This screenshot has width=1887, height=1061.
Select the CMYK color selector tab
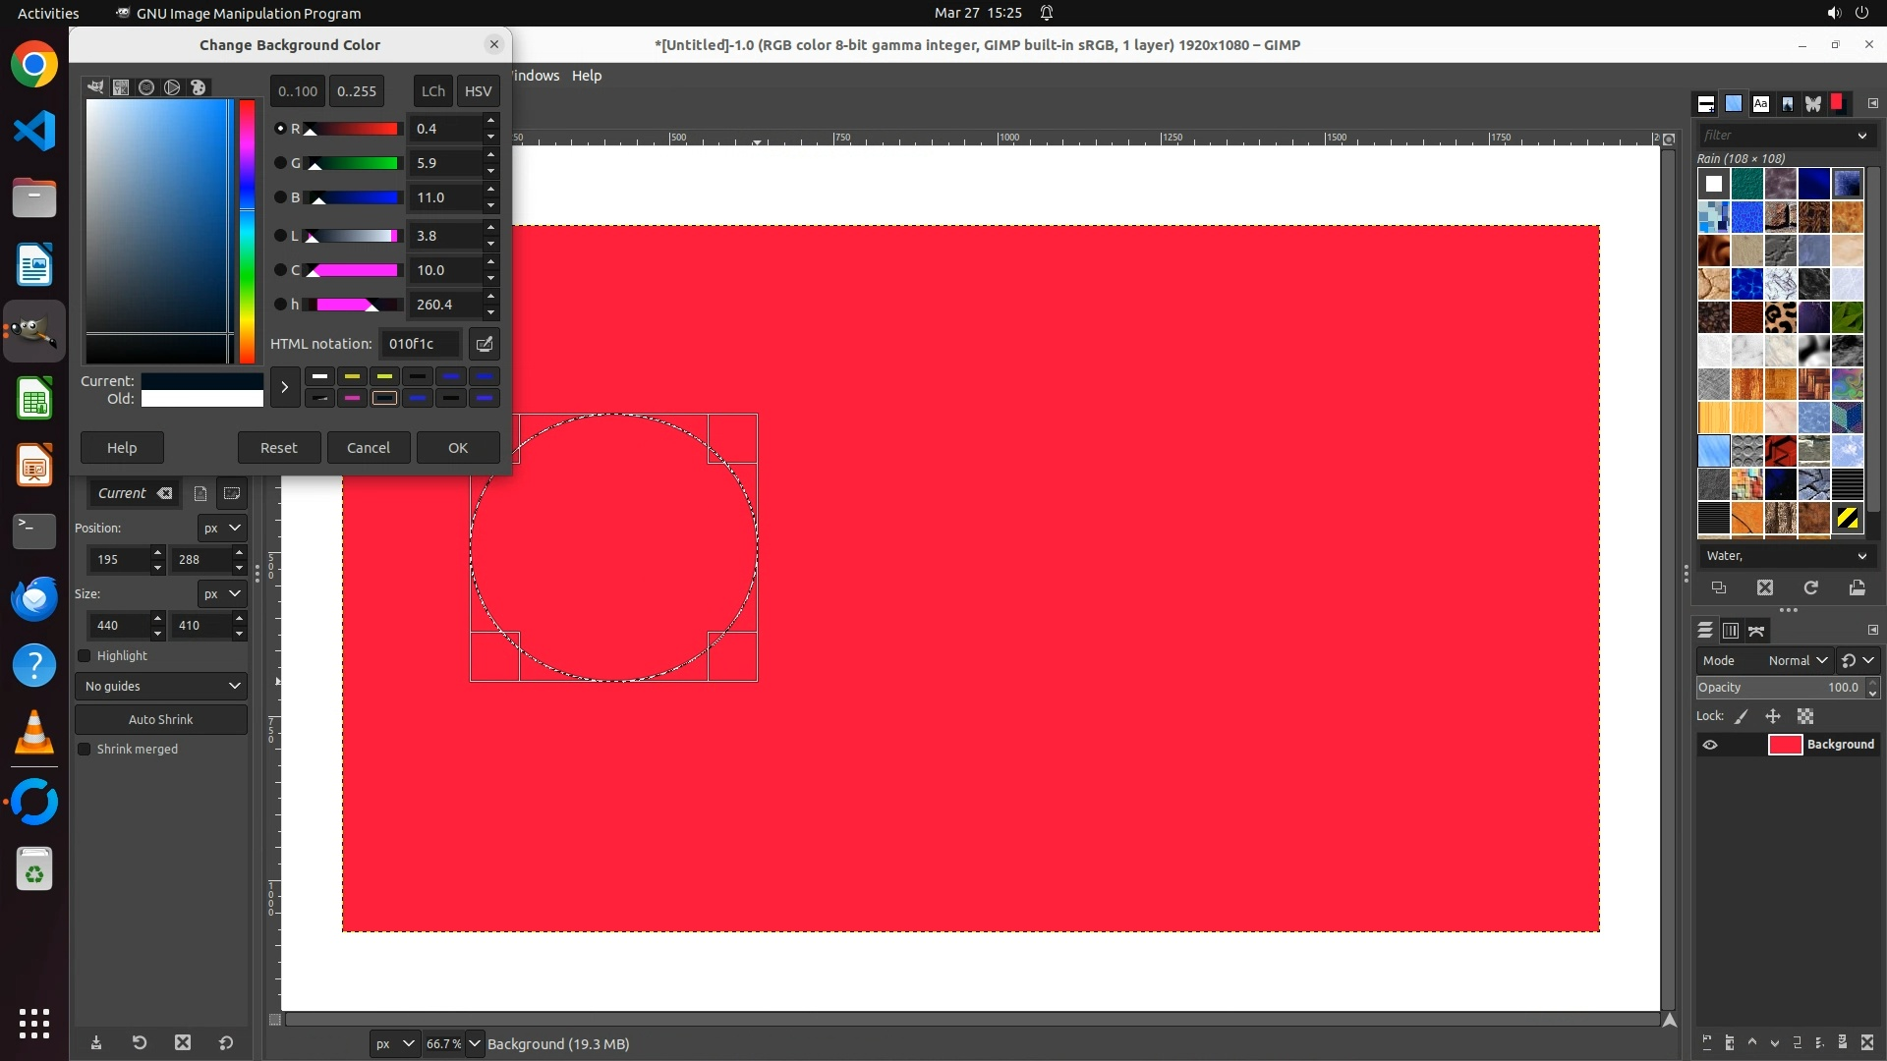tap(121, 87)
